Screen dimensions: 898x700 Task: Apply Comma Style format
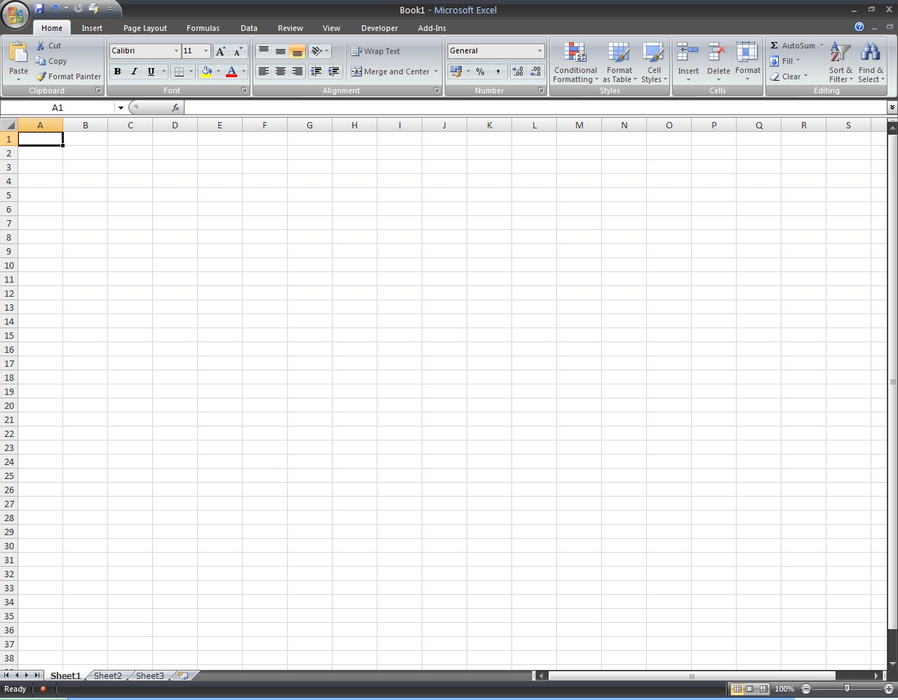tap(498, 72)
